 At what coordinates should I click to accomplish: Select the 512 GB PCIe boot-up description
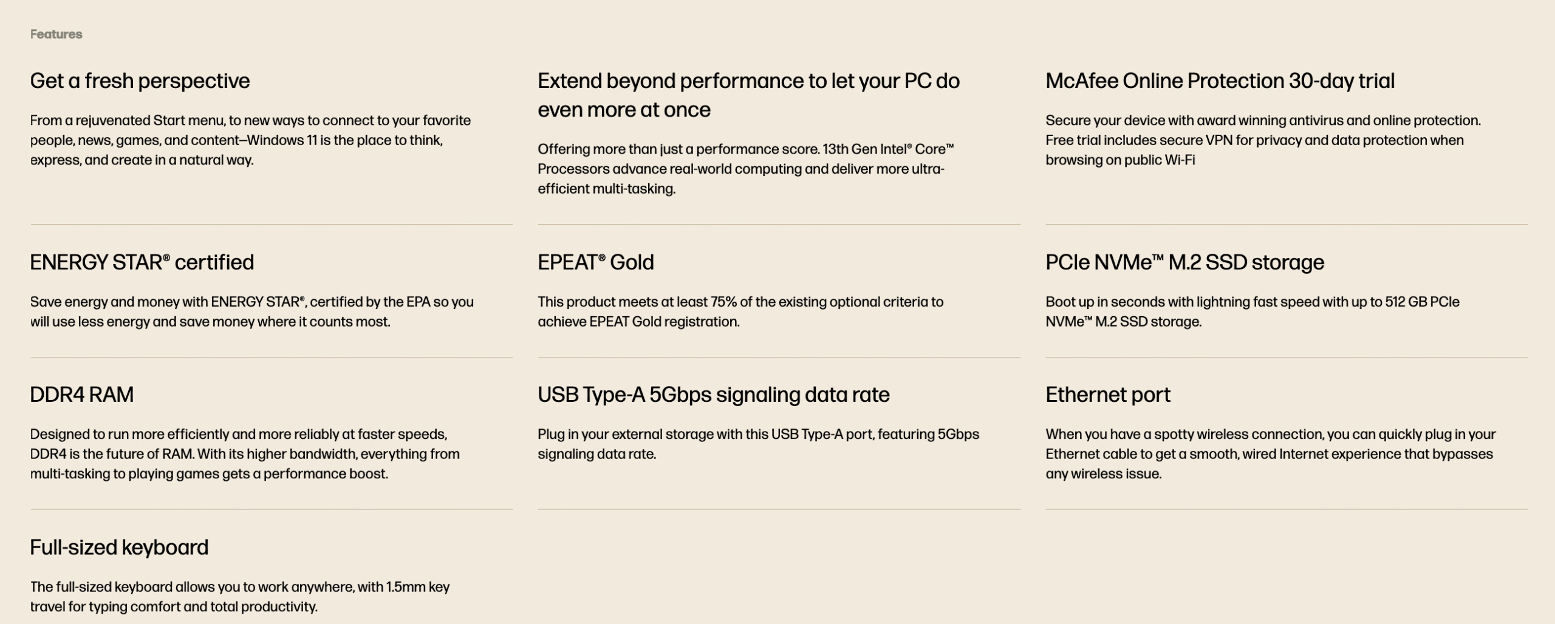pos(1252,311)
